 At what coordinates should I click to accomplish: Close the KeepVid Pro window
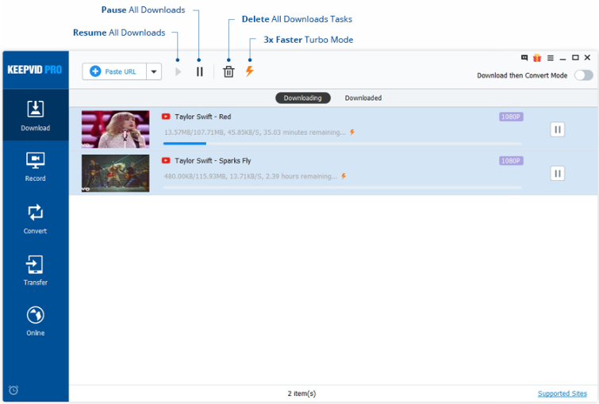(588, 58)
